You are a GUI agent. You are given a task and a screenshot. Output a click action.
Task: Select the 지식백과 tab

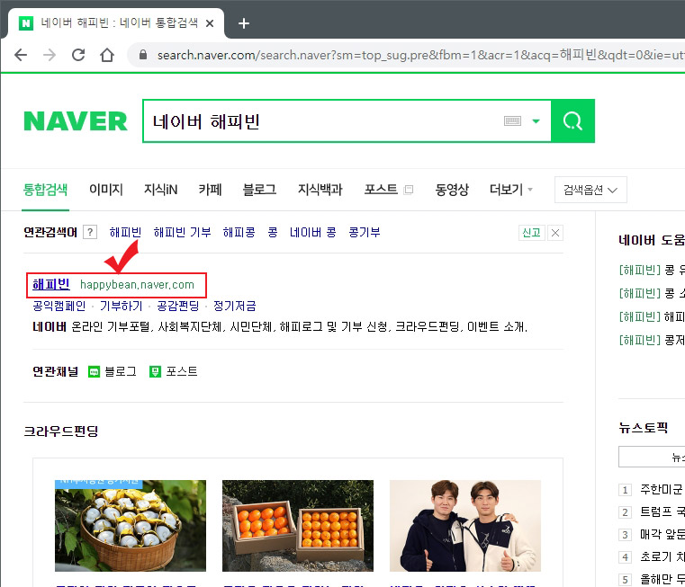320,190
